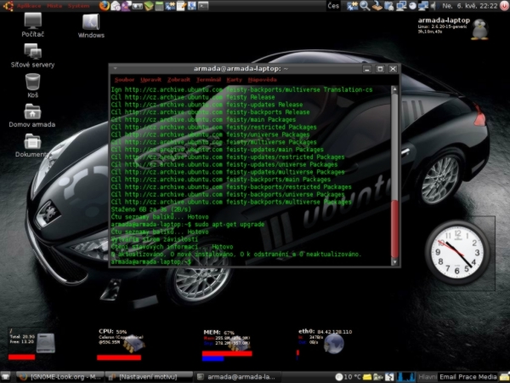This screenshot has width=510, height=383.
Task: Open the magnifier search icon in panel
Action: 365,6
